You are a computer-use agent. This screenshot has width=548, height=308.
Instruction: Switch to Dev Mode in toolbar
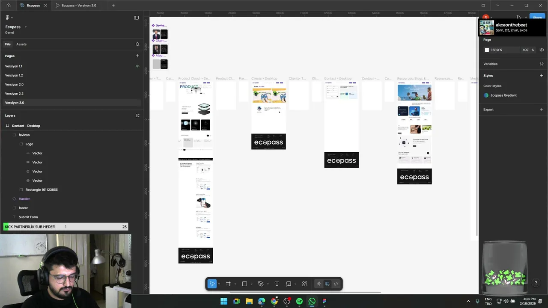[x=336, y=284]
